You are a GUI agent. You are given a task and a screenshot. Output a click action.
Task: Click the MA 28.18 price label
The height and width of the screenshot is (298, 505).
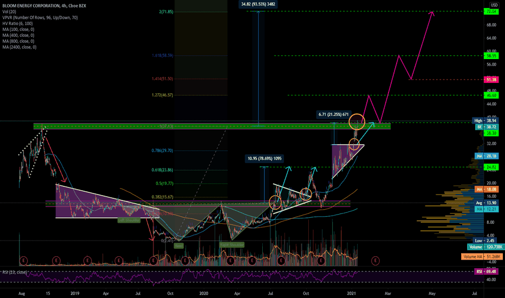487,156
